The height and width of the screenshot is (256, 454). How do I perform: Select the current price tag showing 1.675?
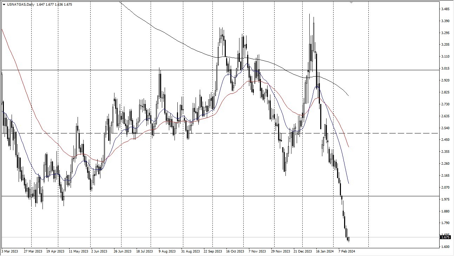445,237
